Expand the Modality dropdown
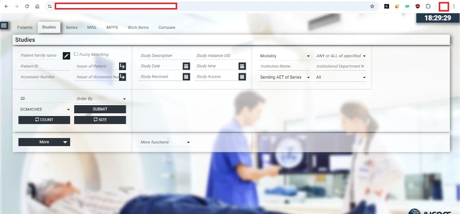 point(284,56)
